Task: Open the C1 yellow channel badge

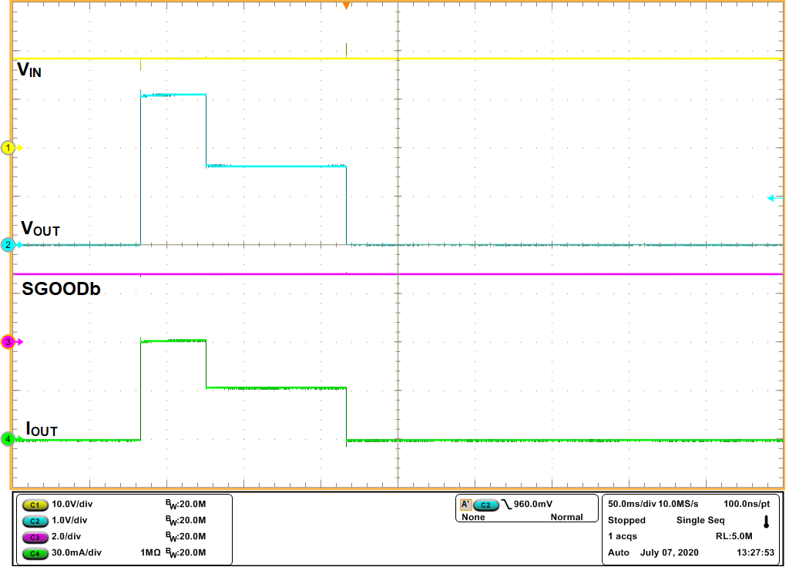Action: pyautogui.click(x=37, y=505)
